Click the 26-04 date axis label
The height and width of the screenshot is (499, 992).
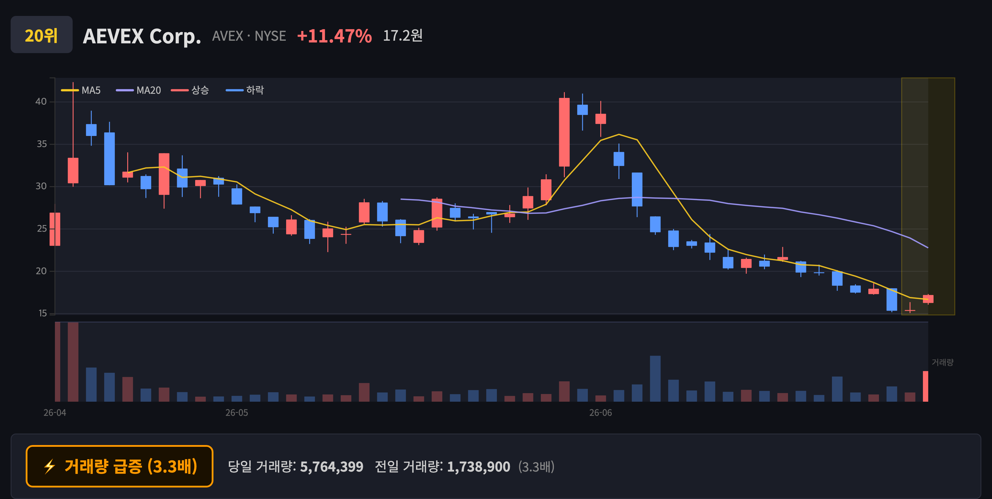click(x=55, y=413)
